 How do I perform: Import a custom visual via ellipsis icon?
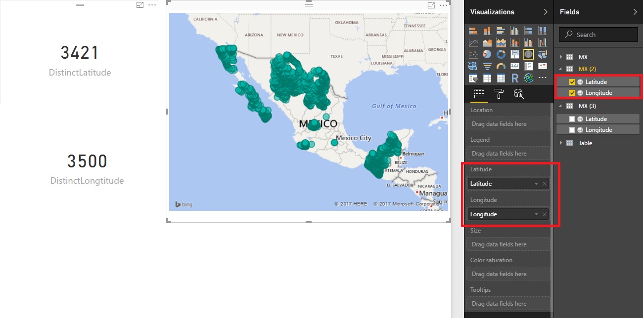(x=542, y=78)
